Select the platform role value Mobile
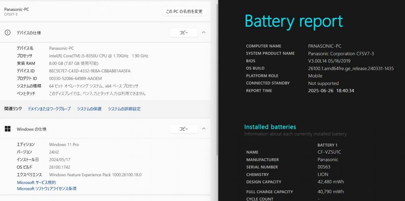Image resolution: width=405 pixels, height=201 pixels. coord(315,76)
